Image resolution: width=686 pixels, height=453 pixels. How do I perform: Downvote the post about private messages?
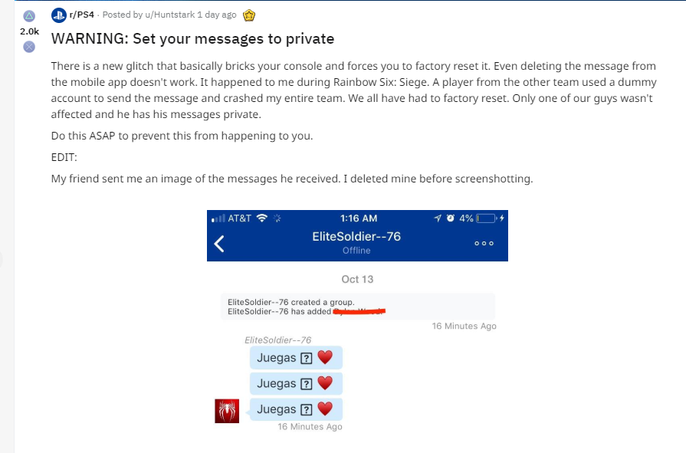coord(29,47)
